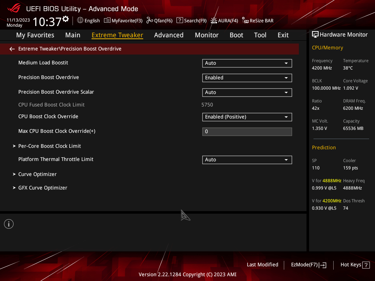
Task: Click the ROG logo icon
Action: 14,8
